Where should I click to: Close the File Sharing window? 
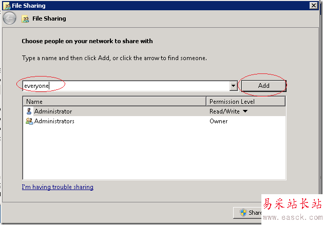click(x=314, y=6)
